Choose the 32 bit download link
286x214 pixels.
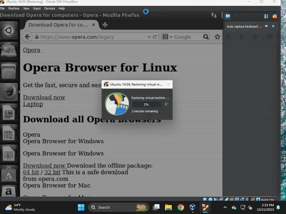[x=52, y=172]
